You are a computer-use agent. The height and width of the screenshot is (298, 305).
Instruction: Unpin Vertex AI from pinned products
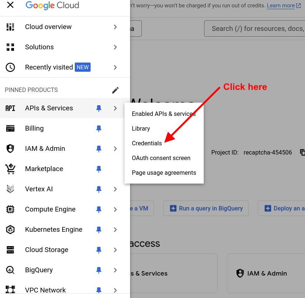pos(99,189)
